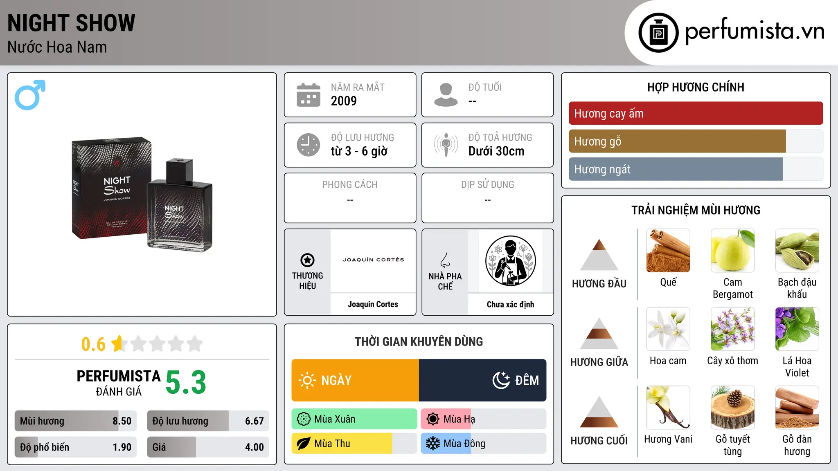Click the person icon beside Độ tuổi
The width and height of the screenshot is (838, 471).
point(446,95)
